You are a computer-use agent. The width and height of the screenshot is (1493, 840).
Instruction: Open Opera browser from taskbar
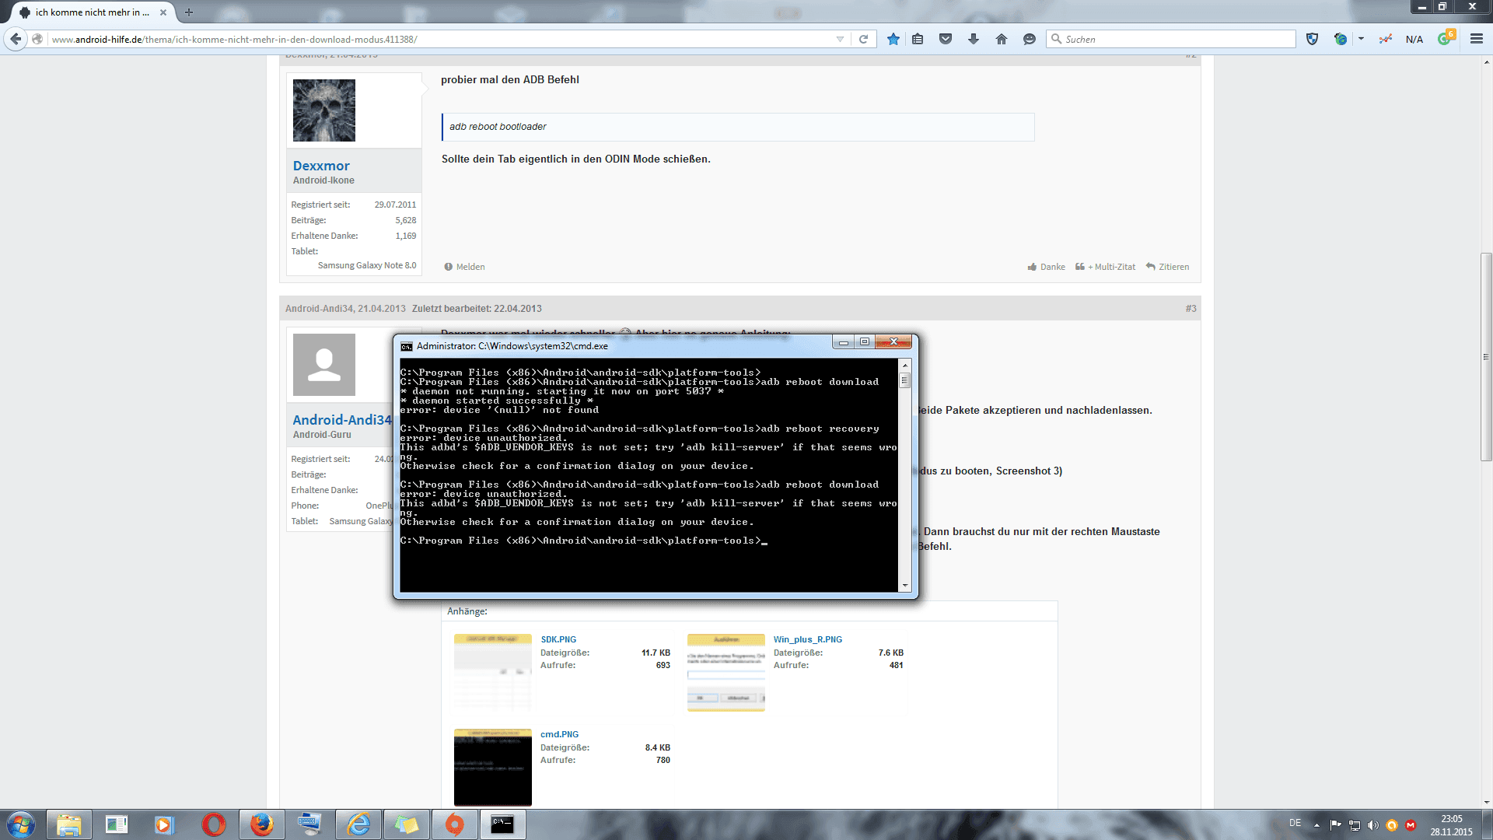click(213, 824)
